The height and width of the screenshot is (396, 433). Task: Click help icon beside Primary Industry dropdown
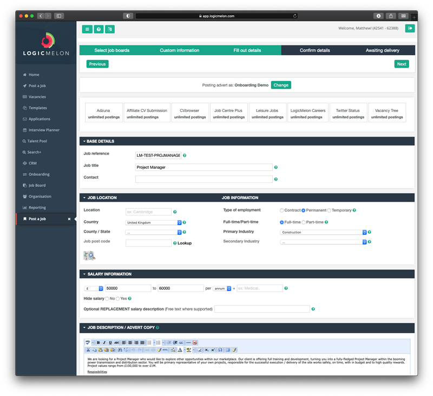[369, 232]
